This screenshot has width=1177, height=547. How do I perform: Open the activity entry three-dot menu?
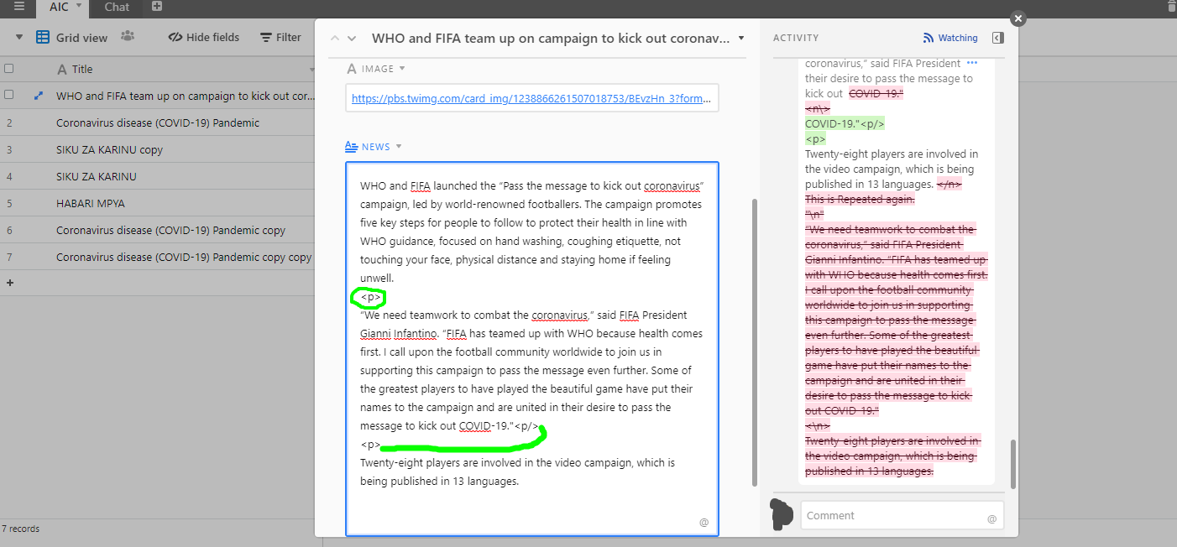coord(972,63)
